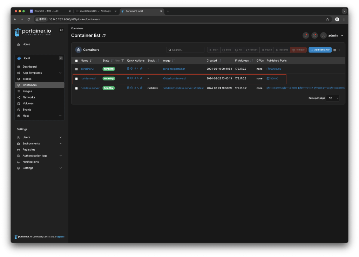The image size is (359, 257).
Task: Select the rustdesk-server row checkbox
Action: tap(76, 88)
